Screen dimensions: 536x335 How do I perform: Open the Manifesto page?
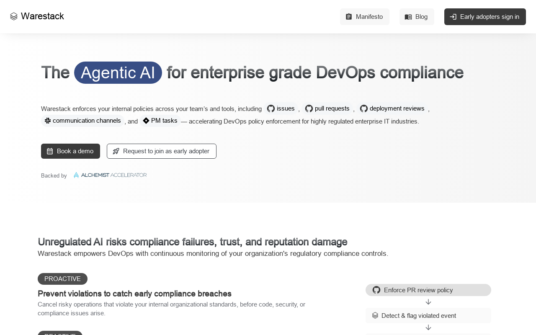(x=364, y=17)
